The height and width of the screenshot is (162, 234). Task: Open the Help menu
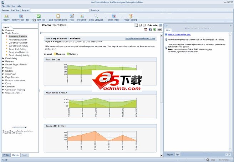[19, 6]
